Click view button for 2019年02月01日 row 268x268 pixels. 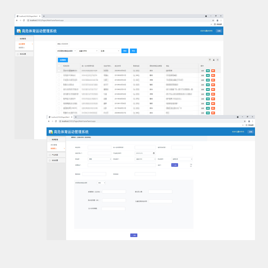point(202,89)
